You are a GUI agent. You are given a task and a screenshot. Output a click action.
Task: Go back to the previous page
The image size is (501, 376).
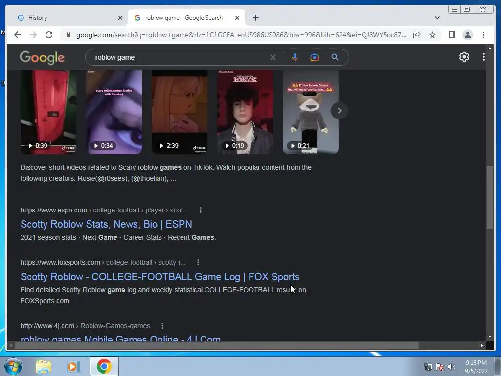click(18, 35)
